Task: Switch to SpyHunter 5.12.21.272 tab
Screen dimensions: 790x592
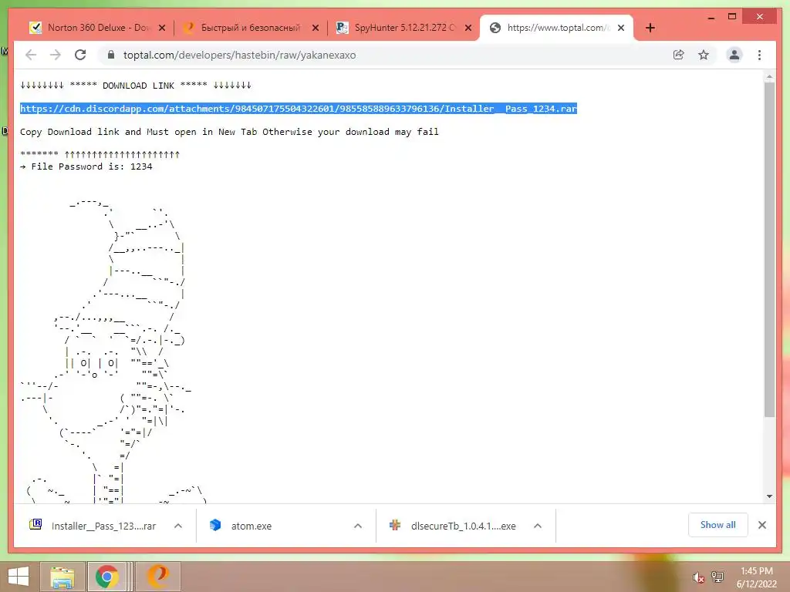Action: click(x=403, y=28)
